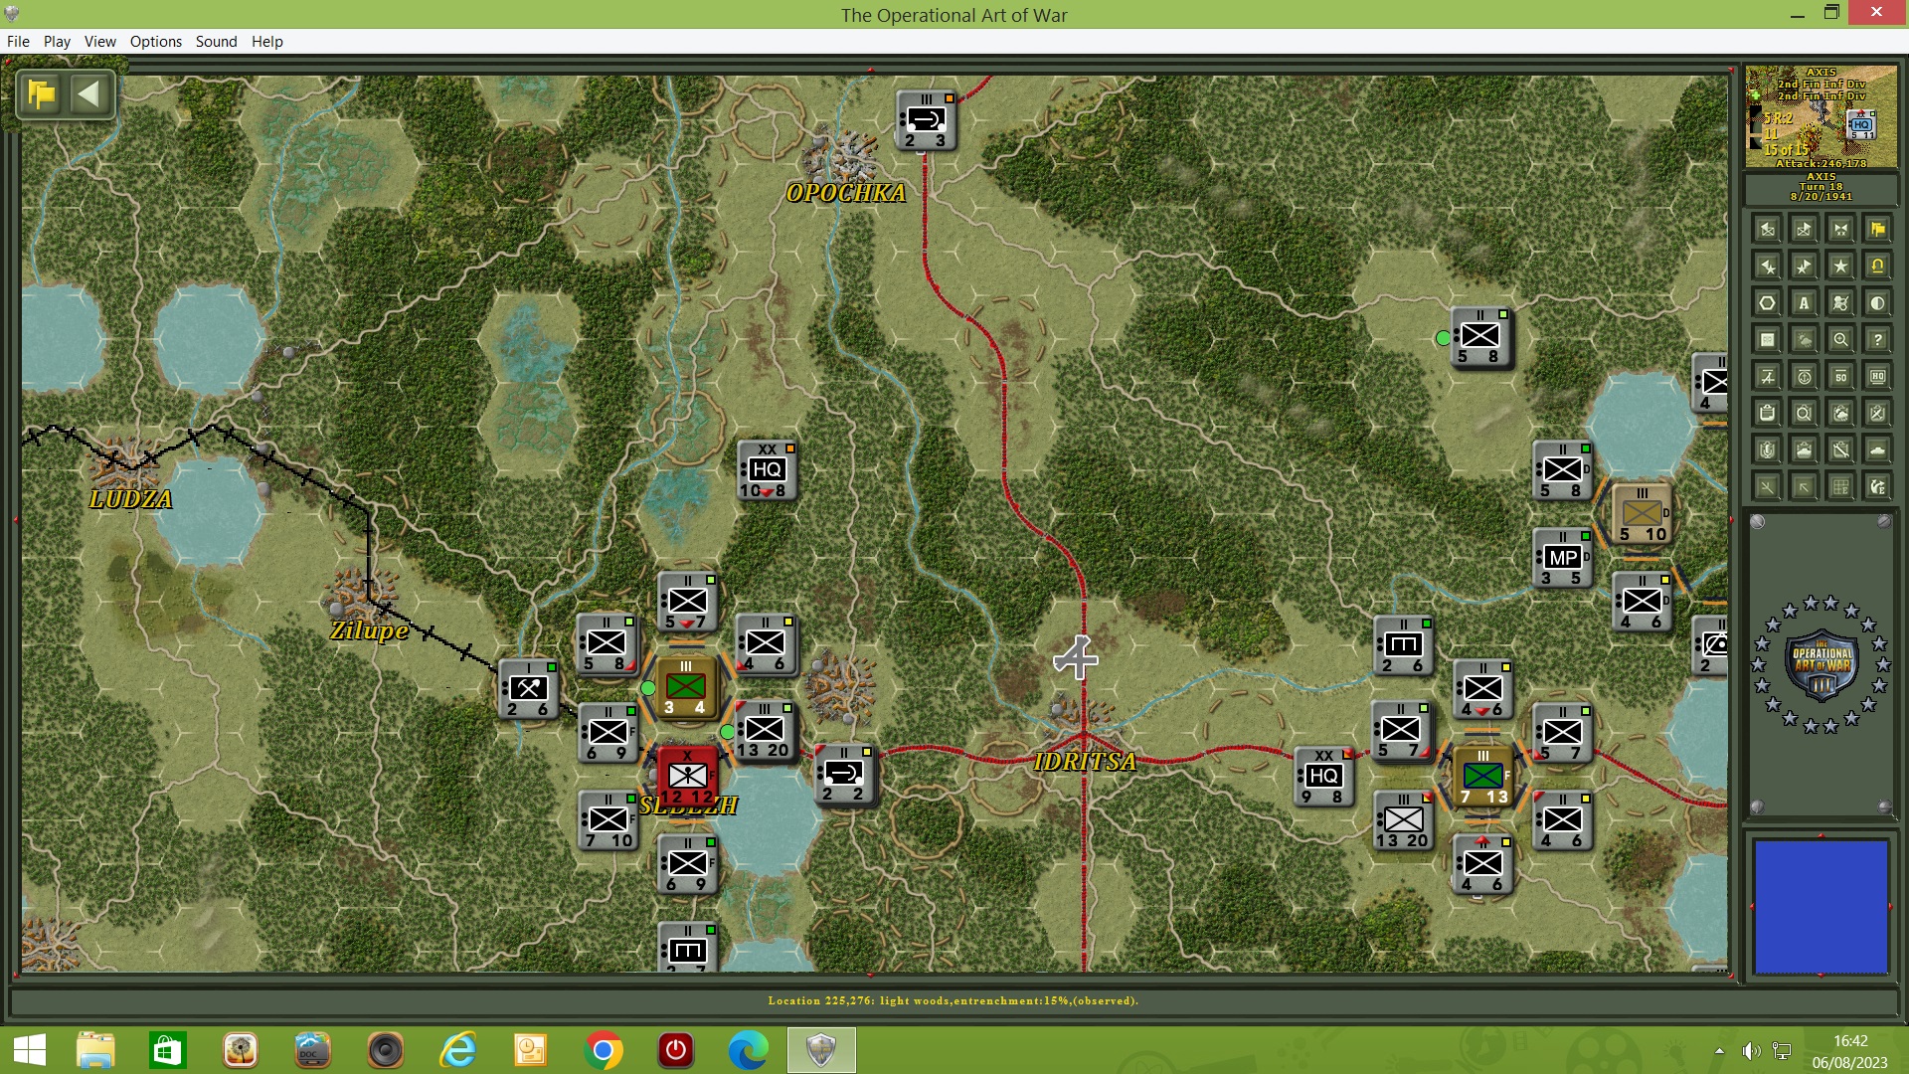The width and height of the screenshot is (1909, 1074).
Task: Open the File menu
Action: 18,42
